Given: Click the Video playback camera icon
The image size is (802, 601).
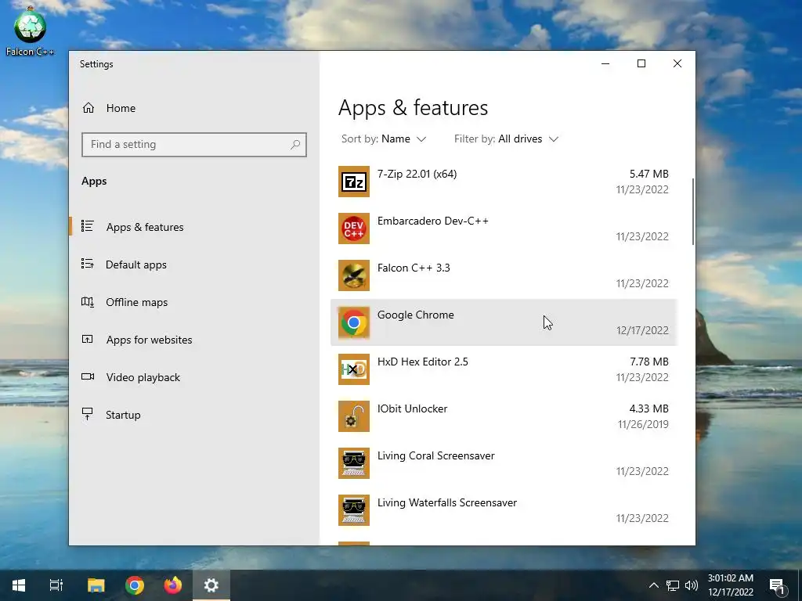Looking at the screenshot, I should click(x=88, y=376).
